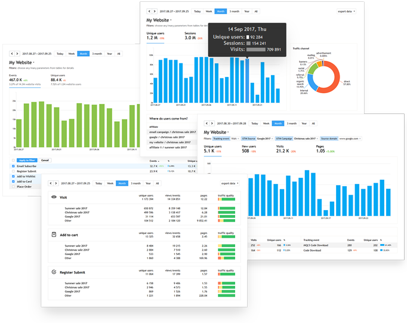Open My Website selector in green chart window
The image size is (407, 323).
point(21,63)
